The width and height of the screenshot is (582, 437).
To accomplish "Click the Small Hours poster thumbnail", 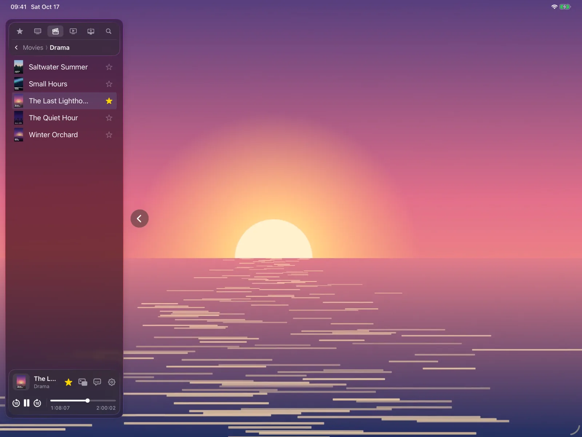I will click(19, 84).
